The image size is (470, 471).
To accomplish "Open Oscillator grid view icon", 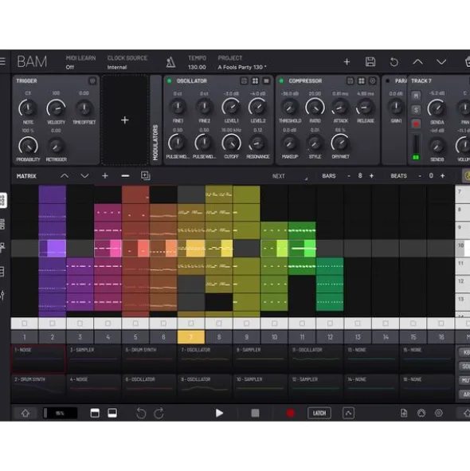I will point(255,80).
